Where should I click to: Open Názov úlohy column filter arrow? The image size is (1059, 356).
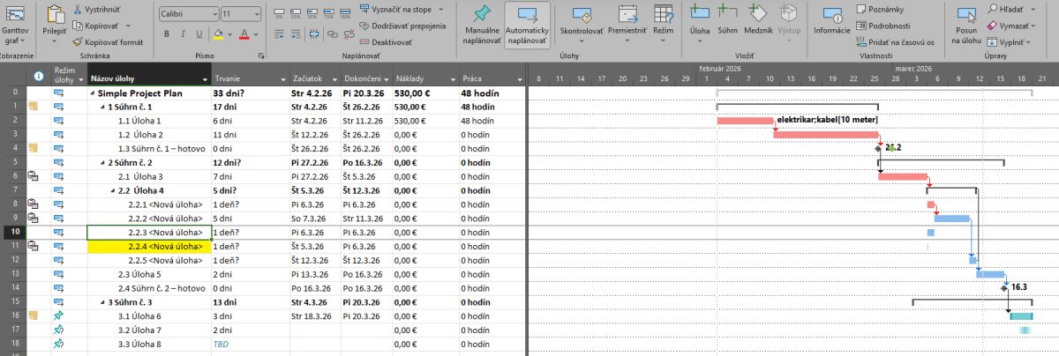[x=205, y=79]
